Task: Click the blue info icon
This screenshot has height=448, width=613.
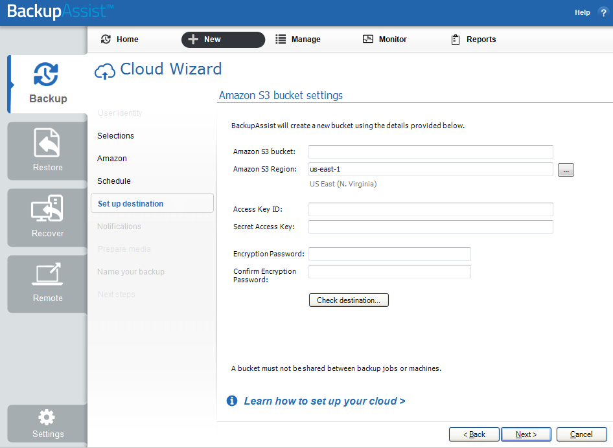Action: (x=232, y=401)
